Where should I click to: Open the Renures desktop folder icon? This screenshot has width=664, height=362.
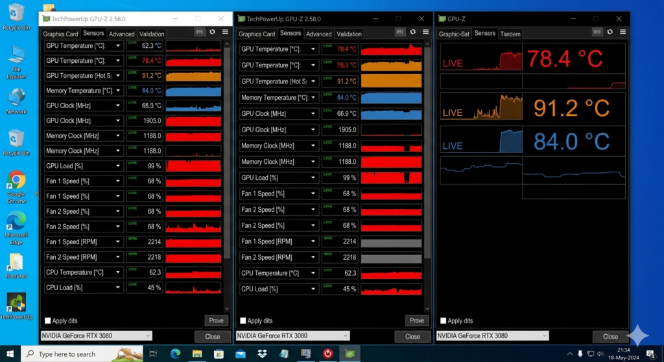(x=16, y=266)
